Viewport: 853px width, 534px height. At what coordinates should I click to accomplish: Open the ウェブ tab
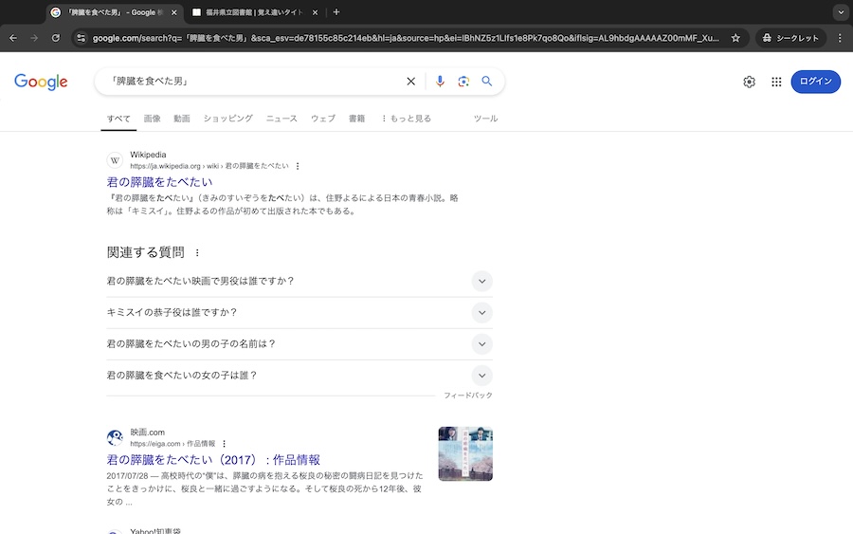click(323, 119)
